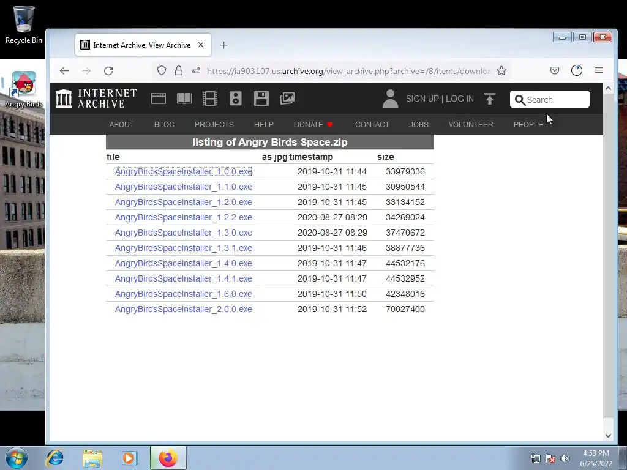The width and height of the screenshot is (627, 470).
Task: Click the Upload arrow icon
Action: [x=490, y=99]
